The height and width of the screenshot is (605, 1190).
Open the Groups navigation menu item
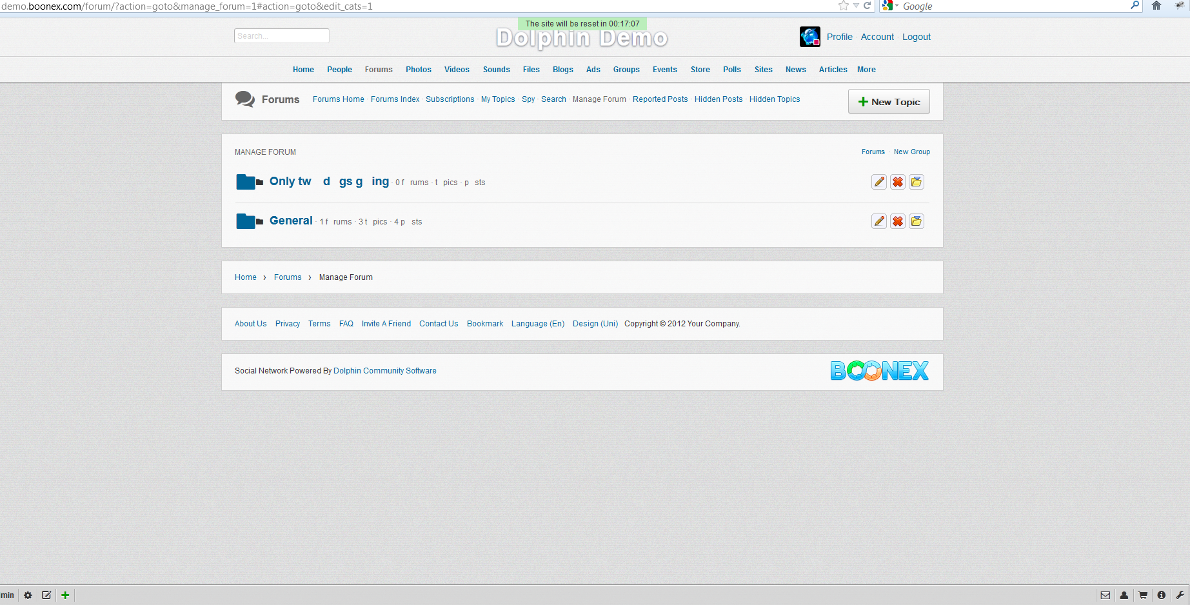tap(626, 70)
